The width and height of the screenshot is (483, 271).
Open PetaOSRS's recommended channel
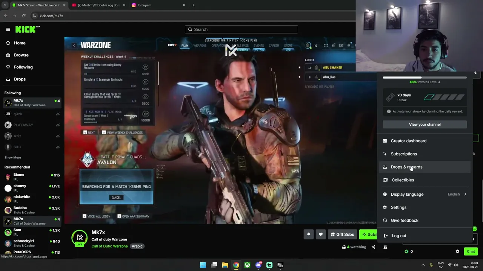tap(32, 253)
